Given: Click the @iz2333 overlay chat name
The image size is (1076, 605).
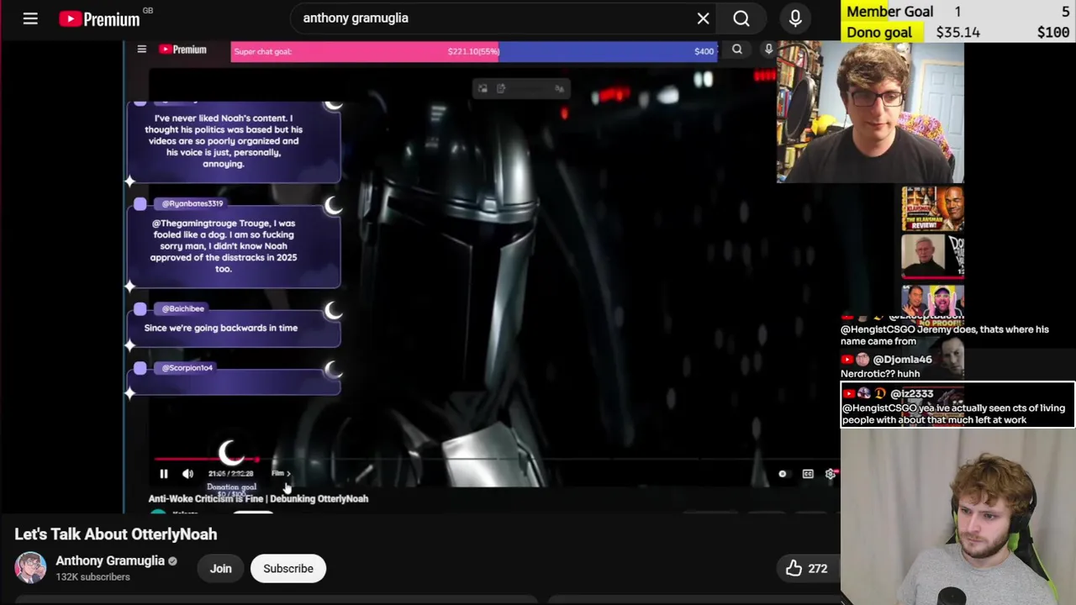Looking at the screenshot, I should point(911,393).
